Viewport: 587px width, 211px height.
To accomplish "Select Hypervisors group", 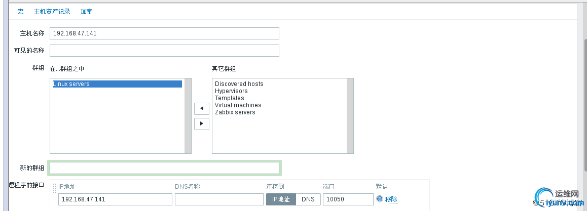I will 231,91.
